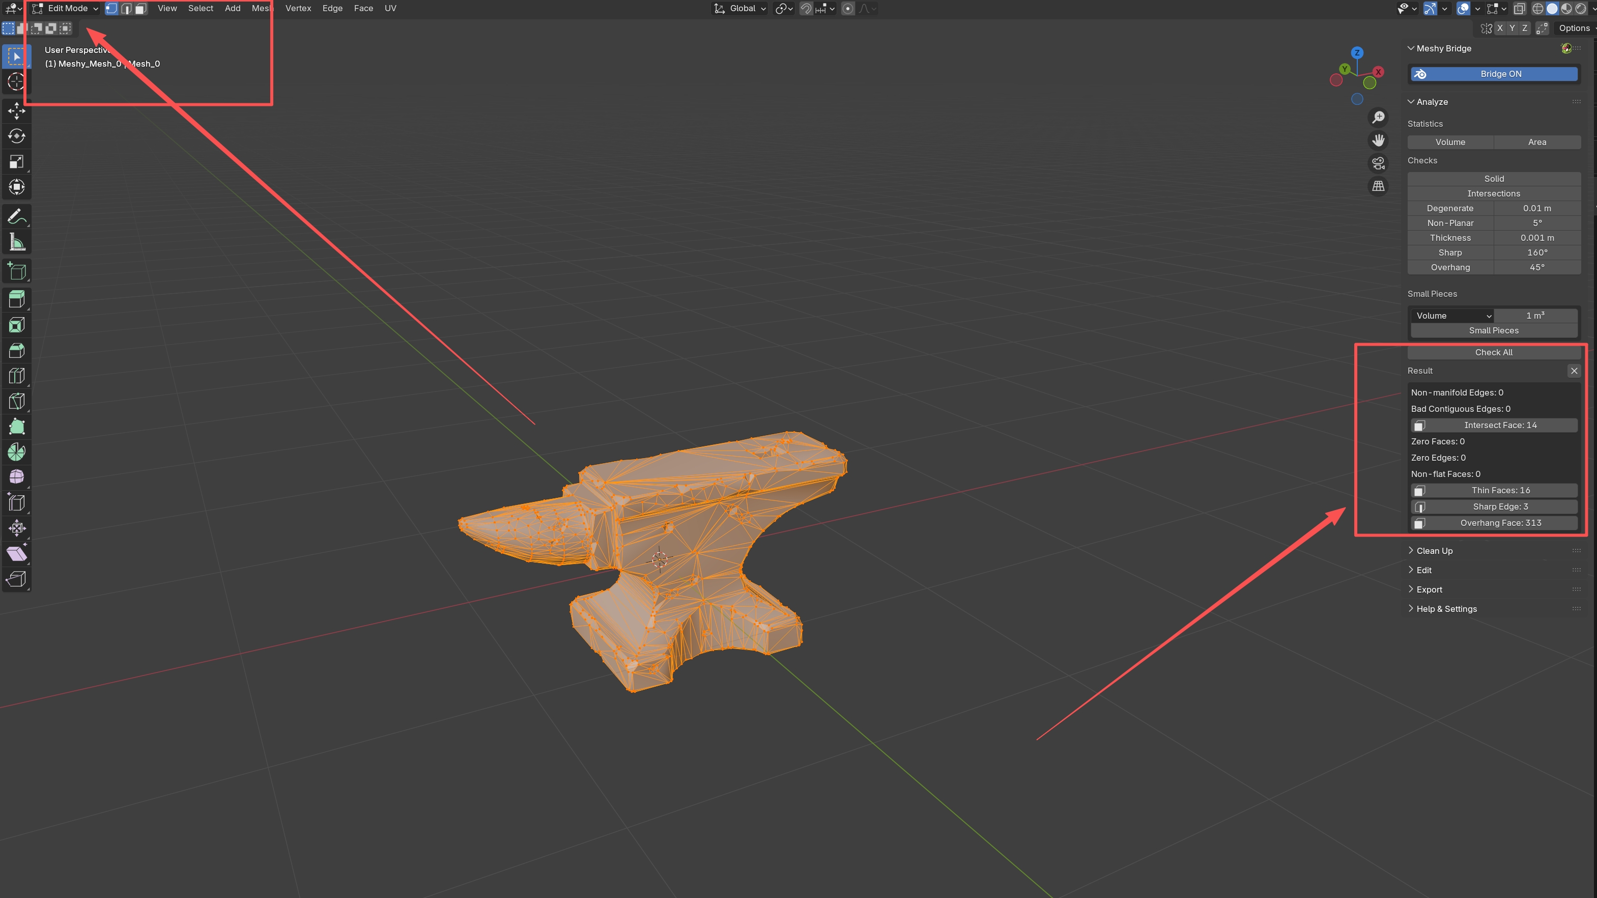Click Overhang Face: 313 result
Screen dimensions: 1597x898
tap(1500, 523)
